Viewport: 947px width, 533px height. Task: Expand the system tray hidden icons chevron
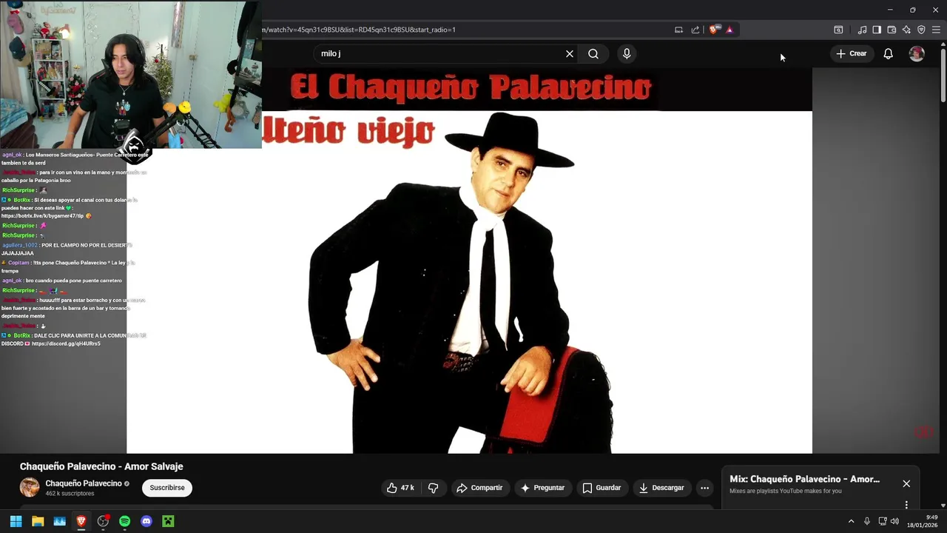pos(851,521)
